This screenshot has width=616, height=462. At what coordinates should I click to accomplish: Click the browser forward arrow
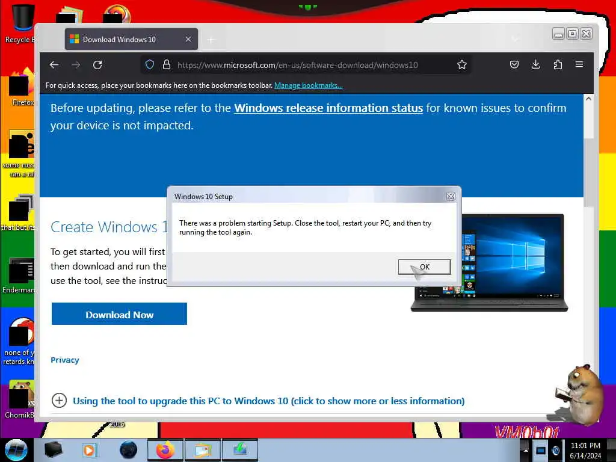coord(76,65)
